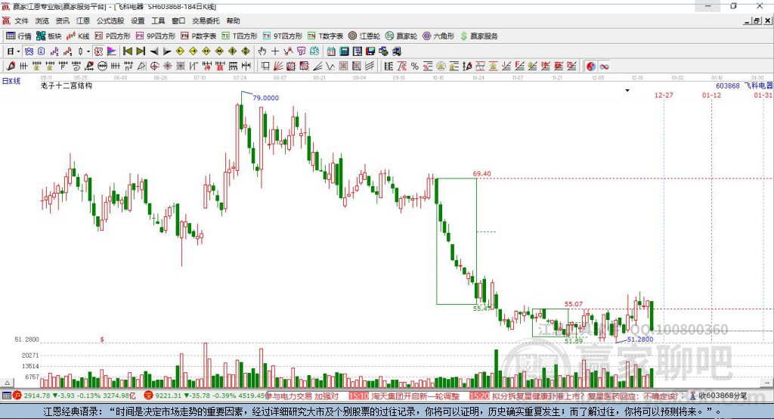Open the 江恩 menu
The width and height of the screenshot is (774, 419).
click(x=83, y=20)
